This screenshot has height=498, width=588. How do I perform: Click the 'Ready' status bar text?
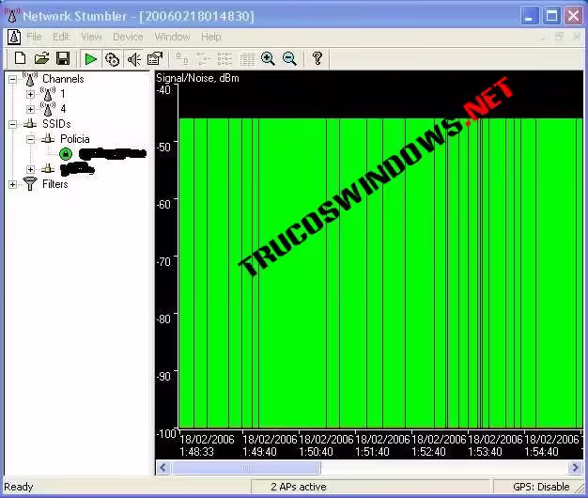click(x=19, y=487)
